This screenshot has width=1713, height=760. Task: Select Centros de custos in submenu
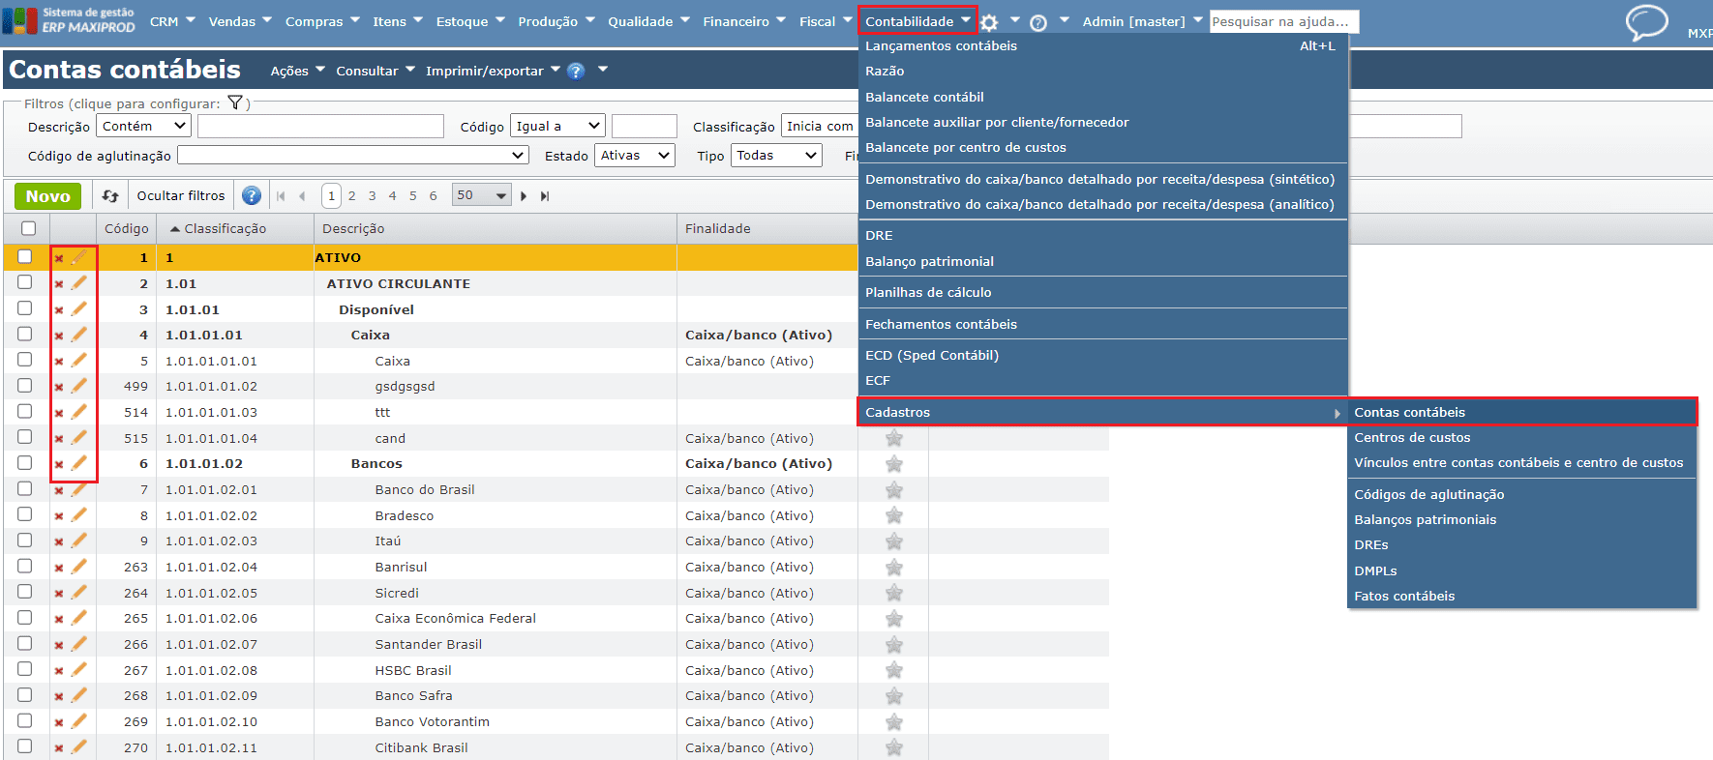pos(1412,438)
